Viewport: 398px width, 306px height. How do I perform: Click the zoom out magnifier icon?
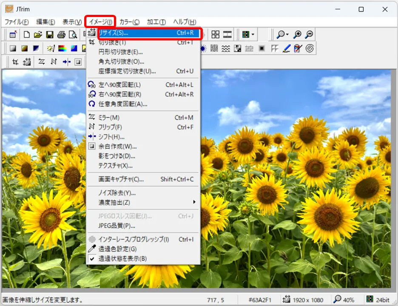point(309,35)
